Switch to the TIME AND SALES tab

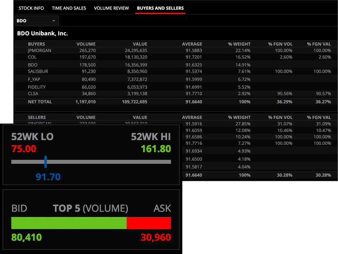pos(69,8)
